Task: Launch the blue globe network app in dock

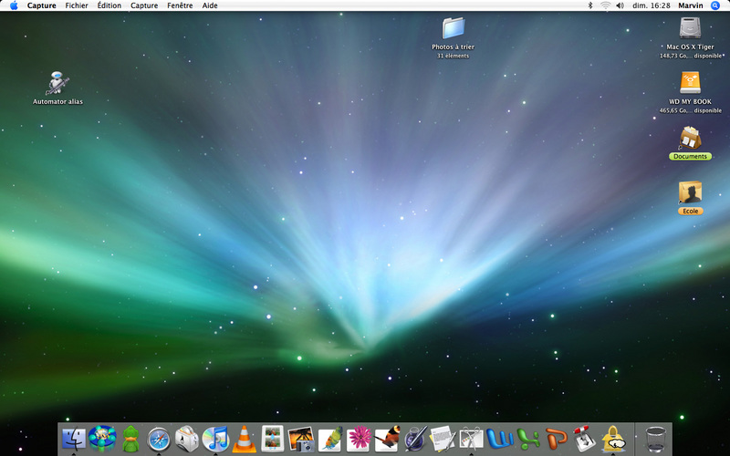Action: [102, 439]
